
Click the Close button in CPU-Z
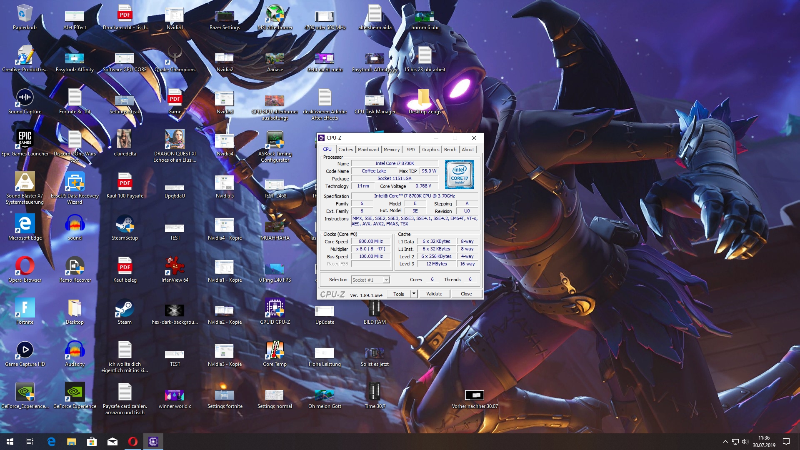pos(466,294)
